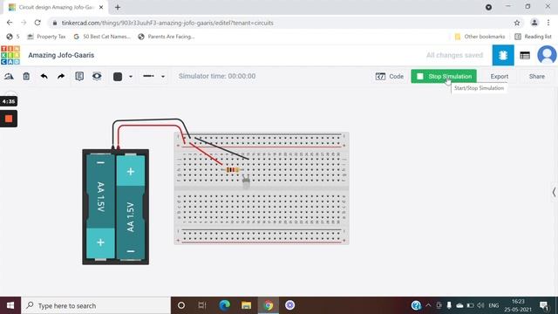Click the Export button
This screenshot has height=314, width=558.
pyautogui.click(x=500, y=77)
